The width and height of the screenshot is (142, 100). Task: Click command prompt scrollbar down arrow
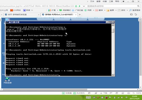click(113, 75)
